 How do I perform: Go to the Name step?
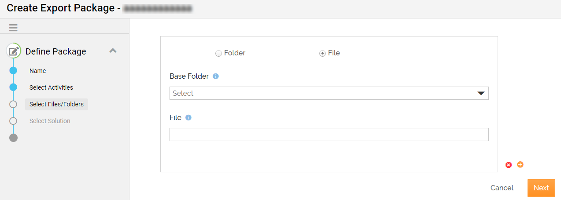(x=38, y=71)
